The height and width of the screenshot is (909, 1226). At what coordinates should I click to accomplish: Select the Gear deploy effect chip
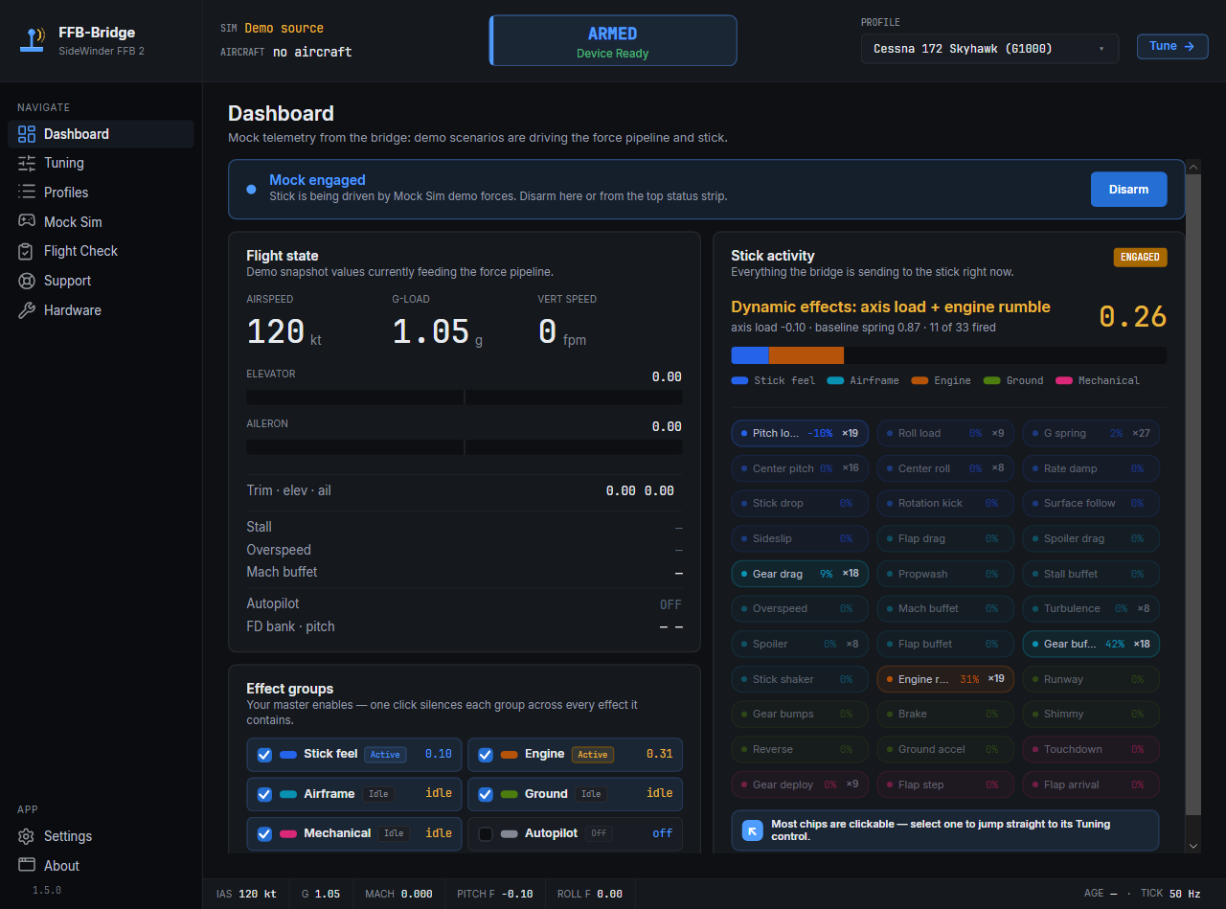(x=800, y=784)
